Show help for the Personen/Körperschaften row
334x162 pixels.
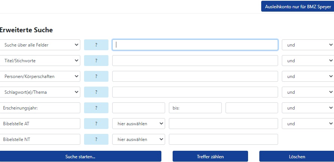point(96,76)
